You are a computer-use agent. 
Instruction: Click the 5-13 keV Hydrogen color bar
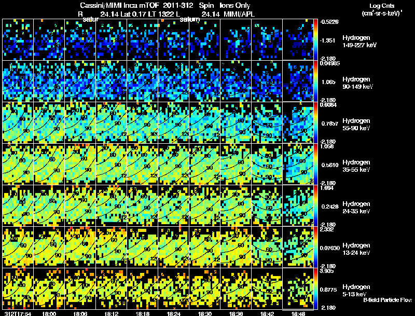tap(316, 288)
